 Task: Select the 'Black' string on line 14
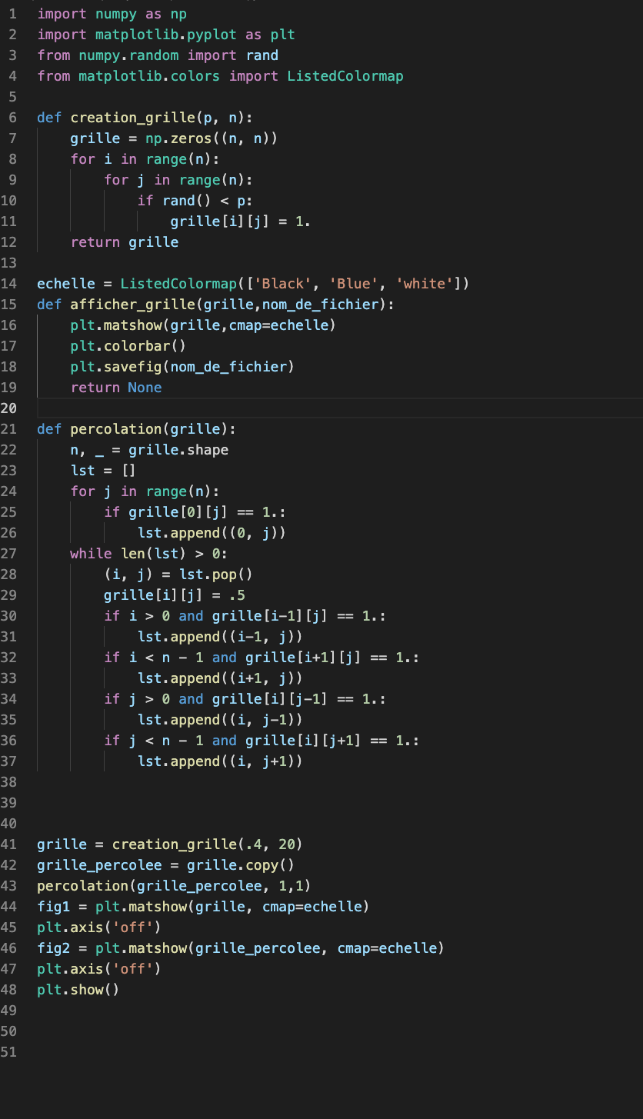click(x=280, y=283)
